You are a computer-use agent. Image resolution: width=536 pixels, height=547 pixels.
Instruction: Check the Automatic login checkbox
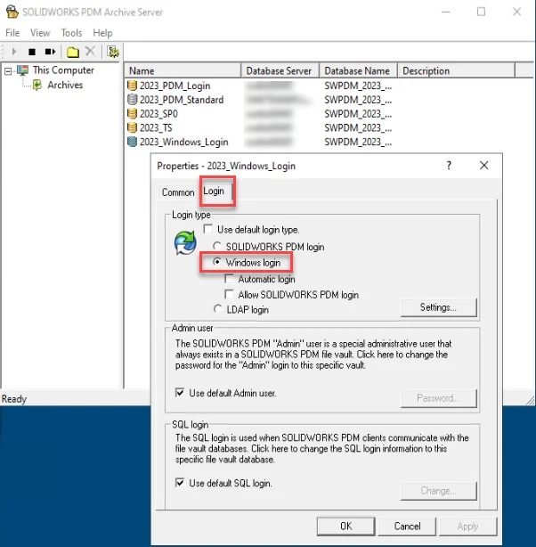coord(229,279)
